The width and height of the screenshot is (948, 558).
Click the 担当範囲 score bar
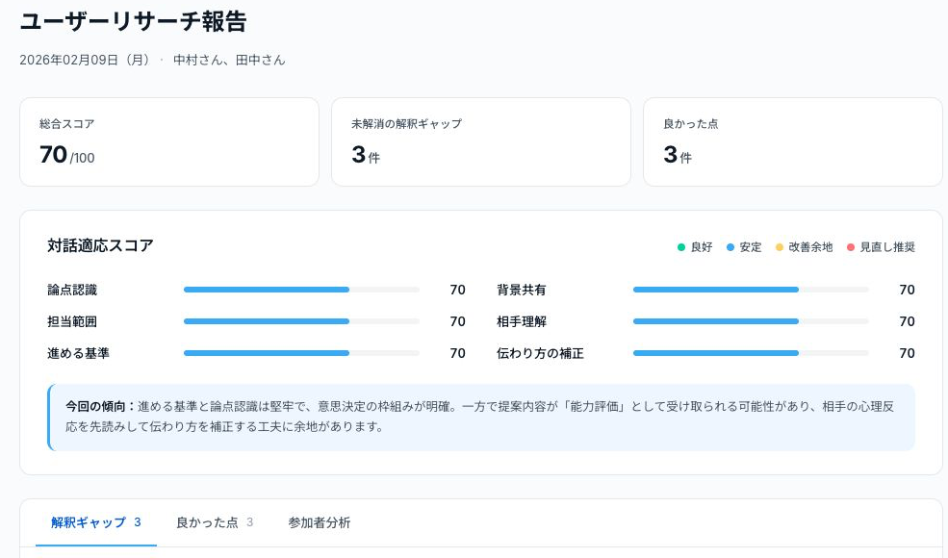click(301, 321)
